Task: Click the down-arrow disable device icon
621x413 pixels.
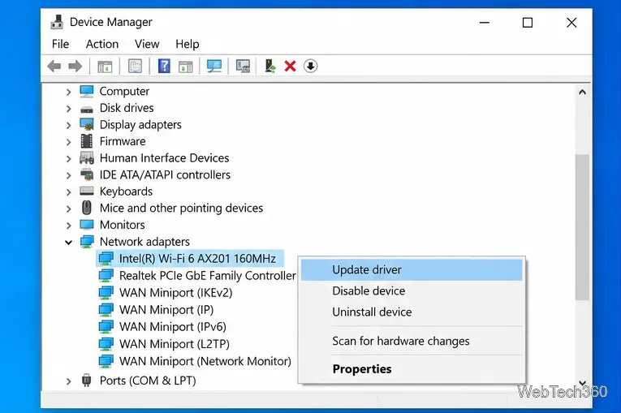Action: coord(310,66)
